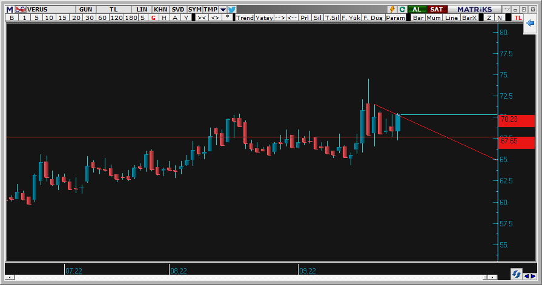
Task: Switch chart type to BarX
Action: tap(469, 18)
